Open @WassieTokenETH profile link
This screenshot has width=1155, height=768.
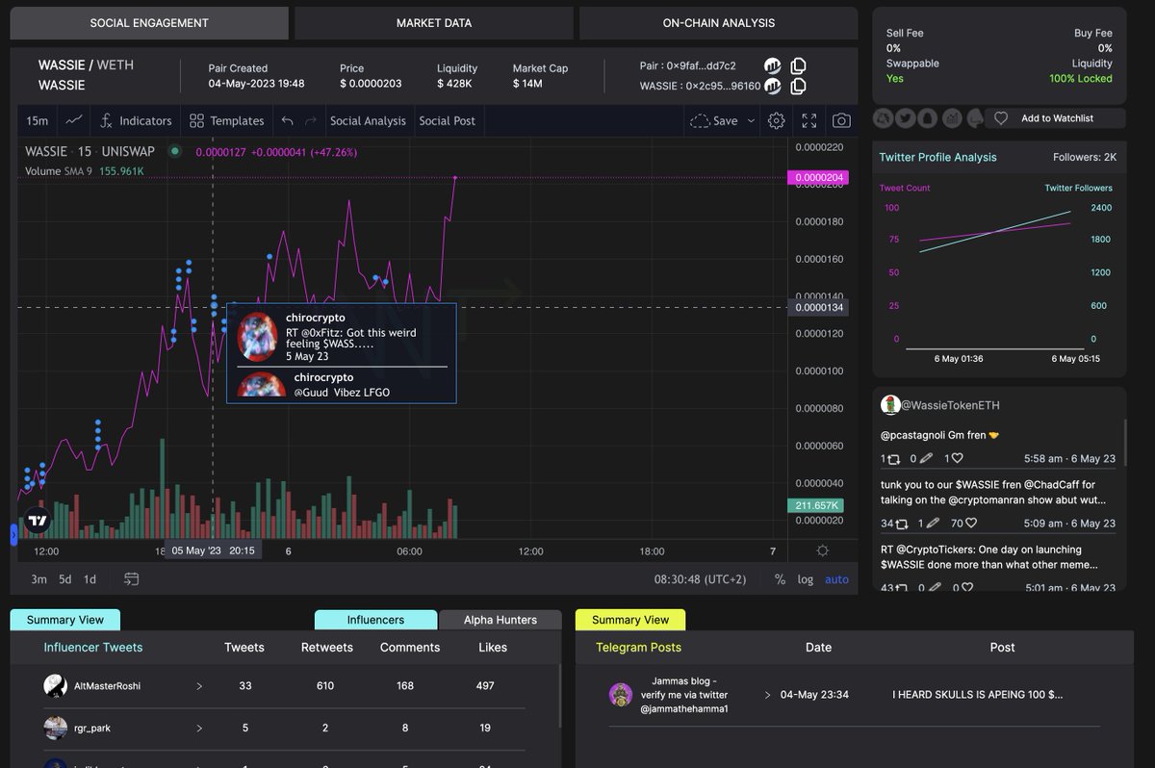click(952, 406)
